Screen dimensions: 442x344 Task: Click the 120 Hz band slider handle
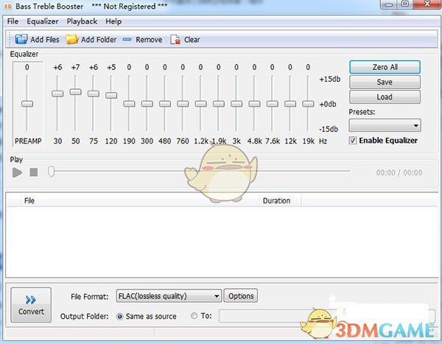(x=111, y=95)
